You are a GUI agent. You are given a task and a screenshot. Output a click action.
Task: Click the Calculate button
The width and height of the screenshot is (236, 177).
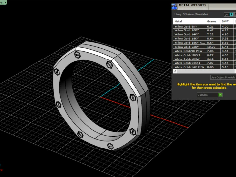(209, 95)
